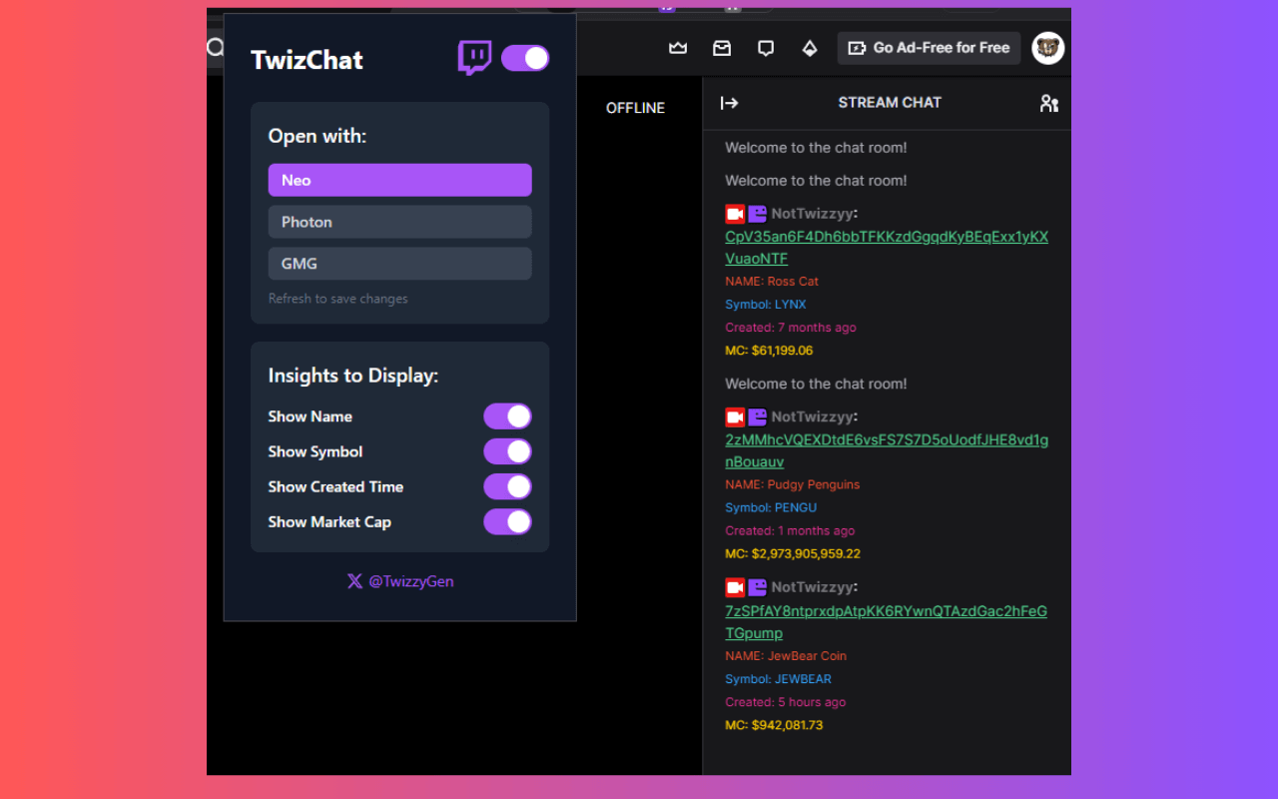
Task: Click NotTwizzyy username above JewBear Coin message
Action: tap(813, 588)
